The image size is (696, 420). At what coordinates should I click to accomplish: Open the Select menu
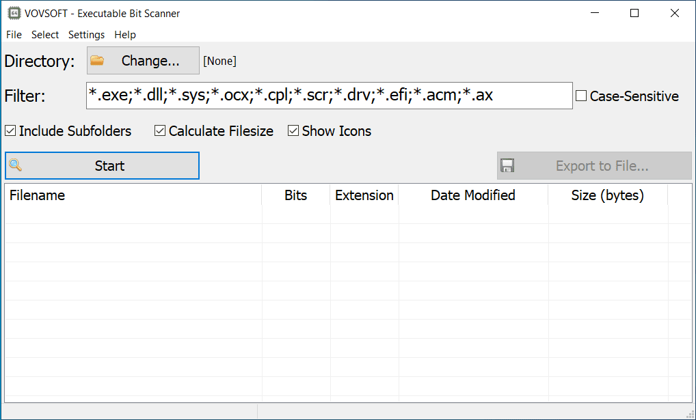[x=45, y=35]
